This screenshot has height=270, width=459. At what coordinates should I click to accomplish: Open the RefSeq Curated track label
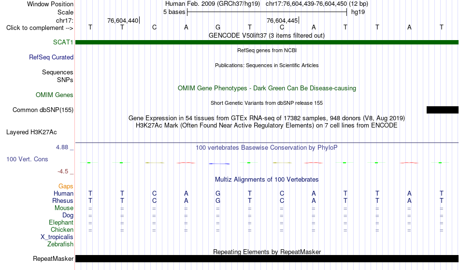(x=51, y=57)
